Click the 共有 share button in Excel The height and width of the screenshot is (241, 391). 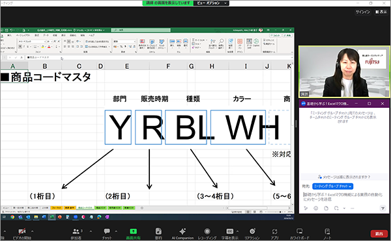(288, 36)
